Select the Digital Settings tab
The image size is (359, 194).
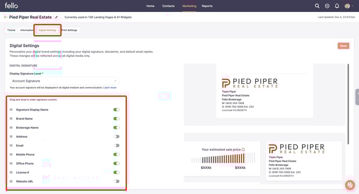coord(47,30)
